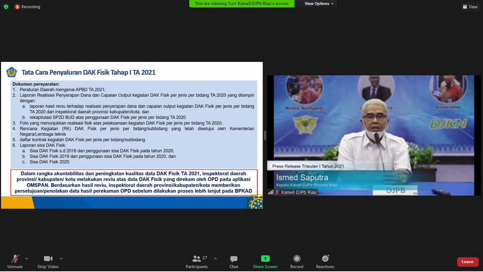Click the Kementerian Keuangan logo on the slide
483x272 pixels.
coord(12,72)
